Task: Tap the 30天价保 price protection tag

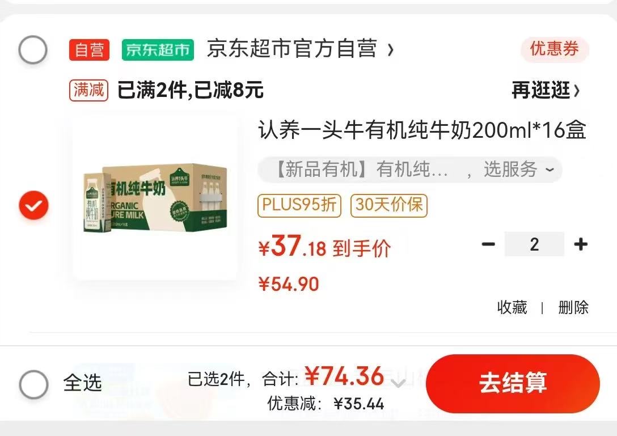Action: [x=389, y=205]
